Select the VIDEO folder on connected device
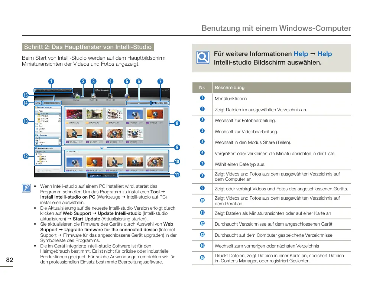 44,162
